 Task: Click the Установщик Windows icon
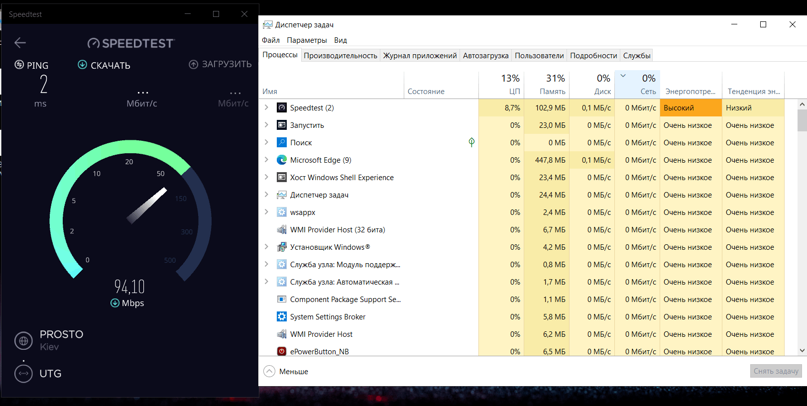(x=282, y=247)
